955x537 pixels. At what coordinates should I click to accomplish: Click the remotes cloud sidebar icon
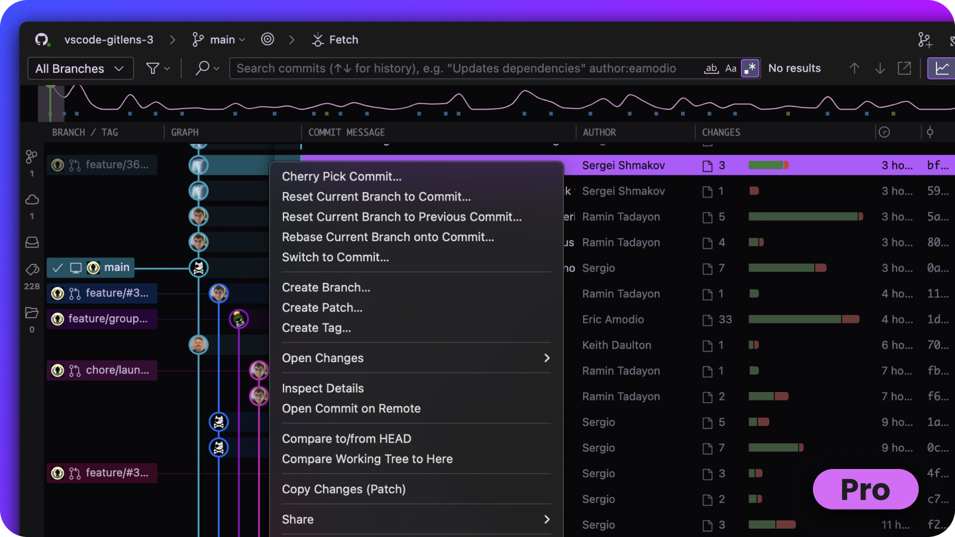tap(32, 200)
